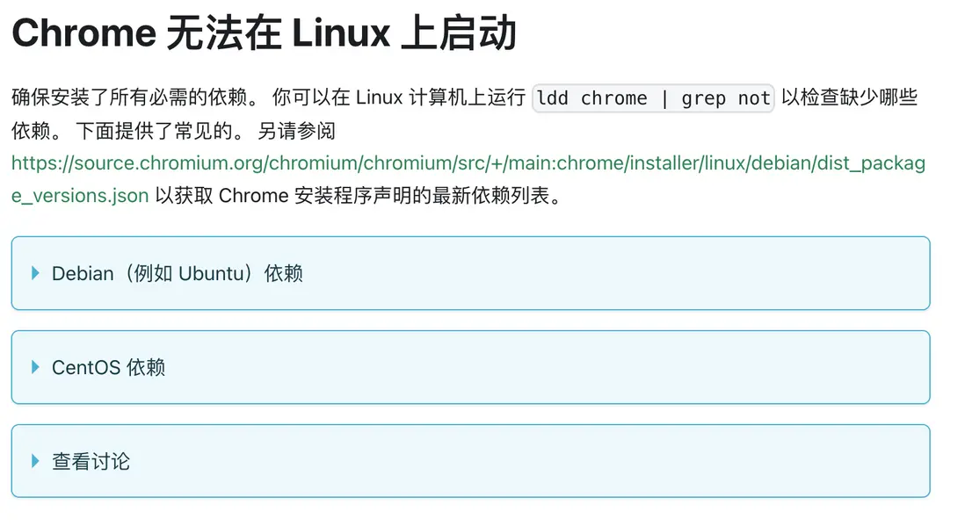Click the triangle beside 查看讨论
The height and width of the screenshot is (526, 965).
(x=36, y=461)
